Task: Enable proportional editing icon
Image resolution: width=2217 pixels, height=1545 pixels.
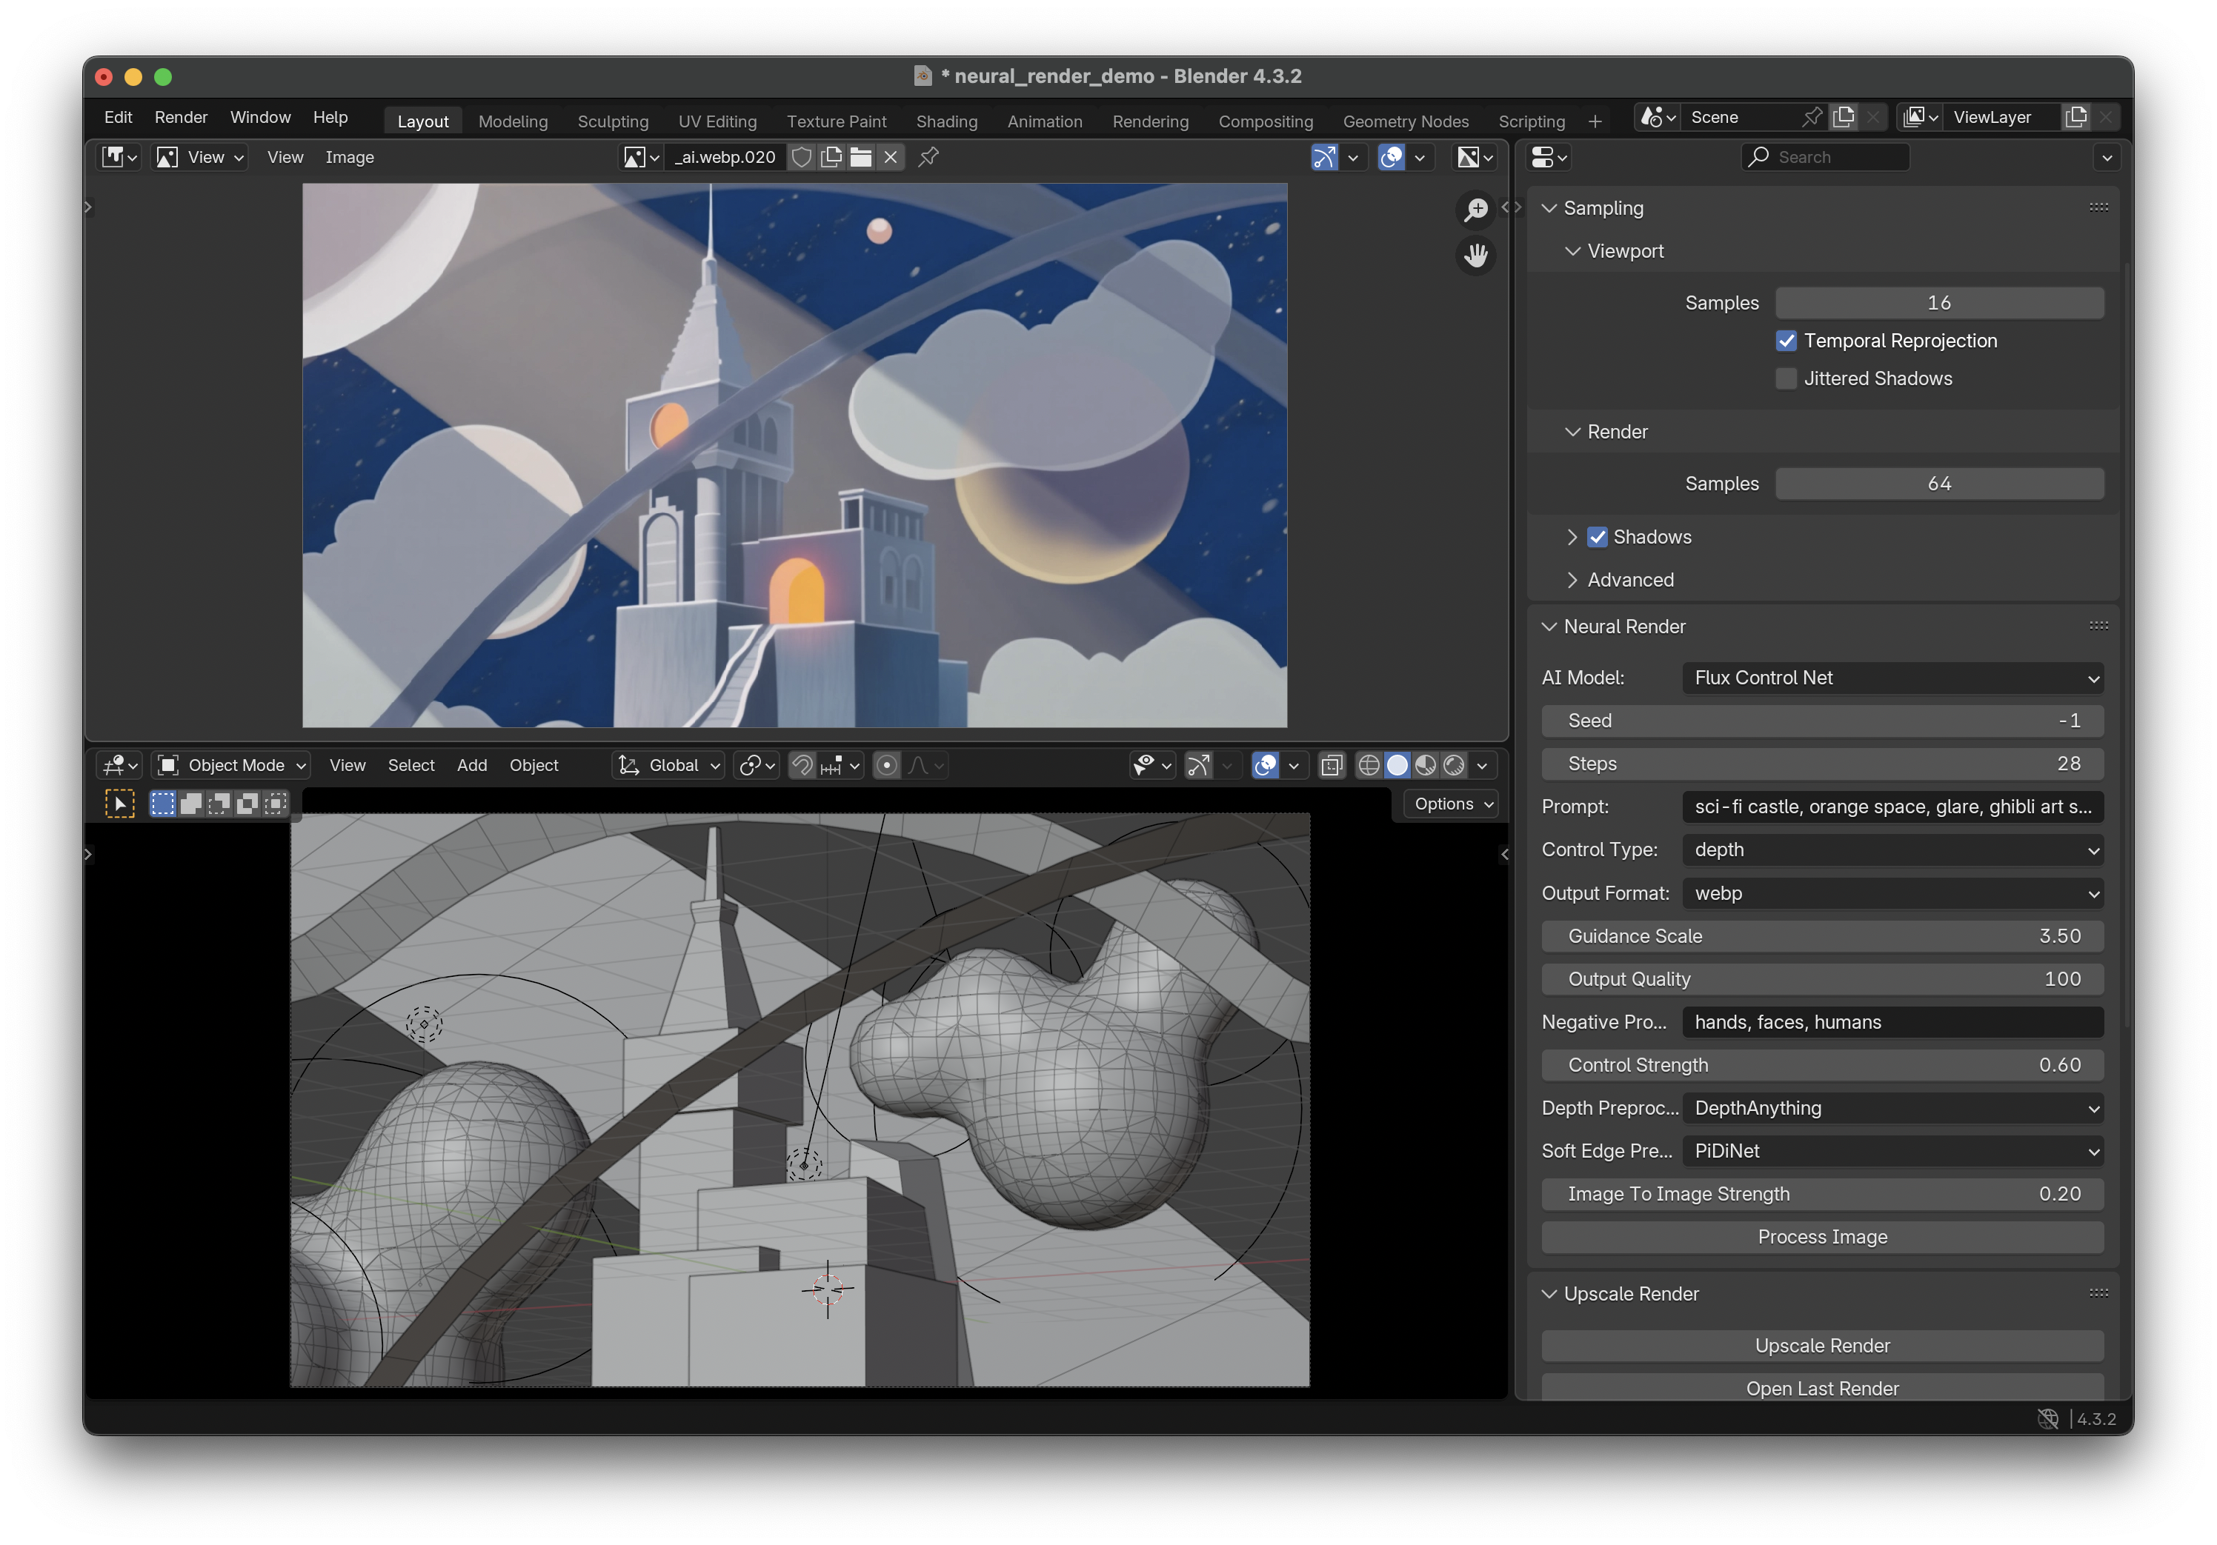Action: 886,765
